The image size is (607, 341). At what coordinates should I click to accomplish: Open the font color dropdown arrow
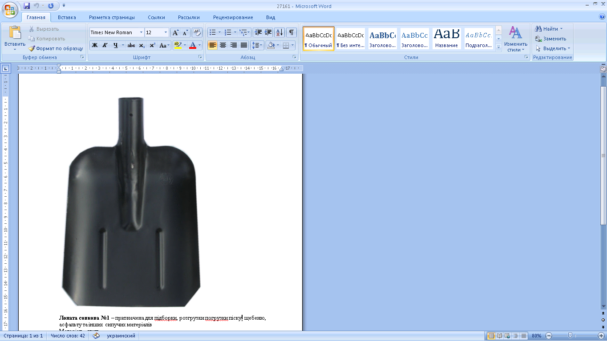pos(199,45)
